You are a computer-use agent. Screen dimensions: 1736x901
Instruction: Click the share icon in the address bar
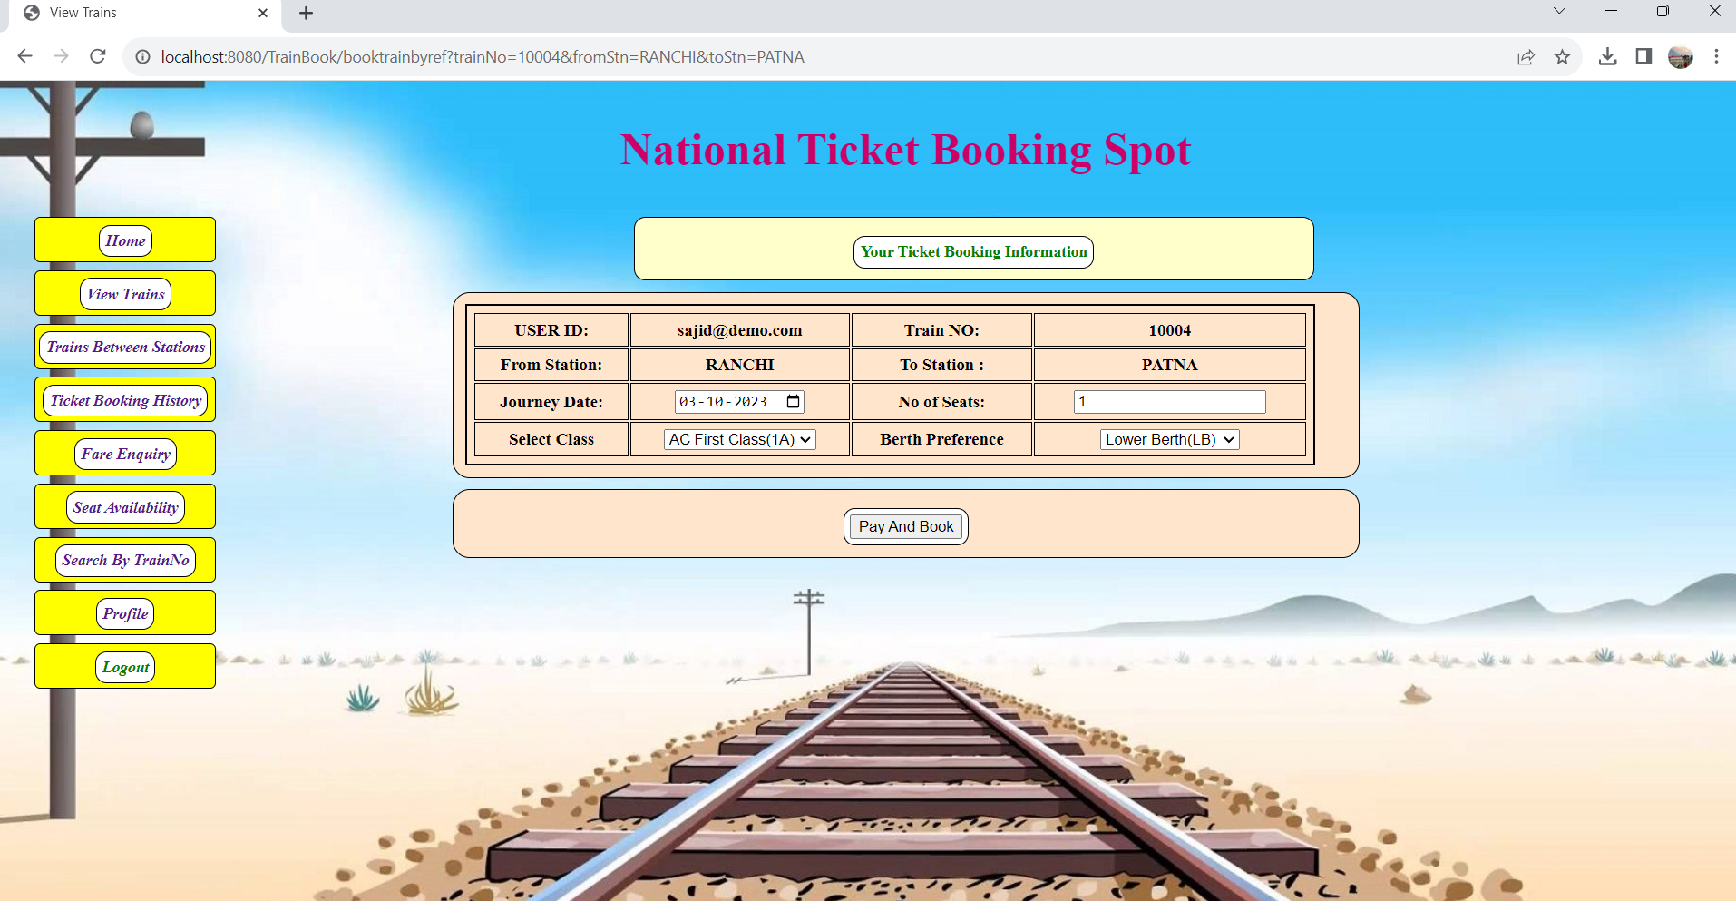1526,56
